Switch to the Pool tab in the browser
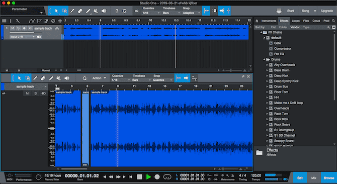 point(326,21)
